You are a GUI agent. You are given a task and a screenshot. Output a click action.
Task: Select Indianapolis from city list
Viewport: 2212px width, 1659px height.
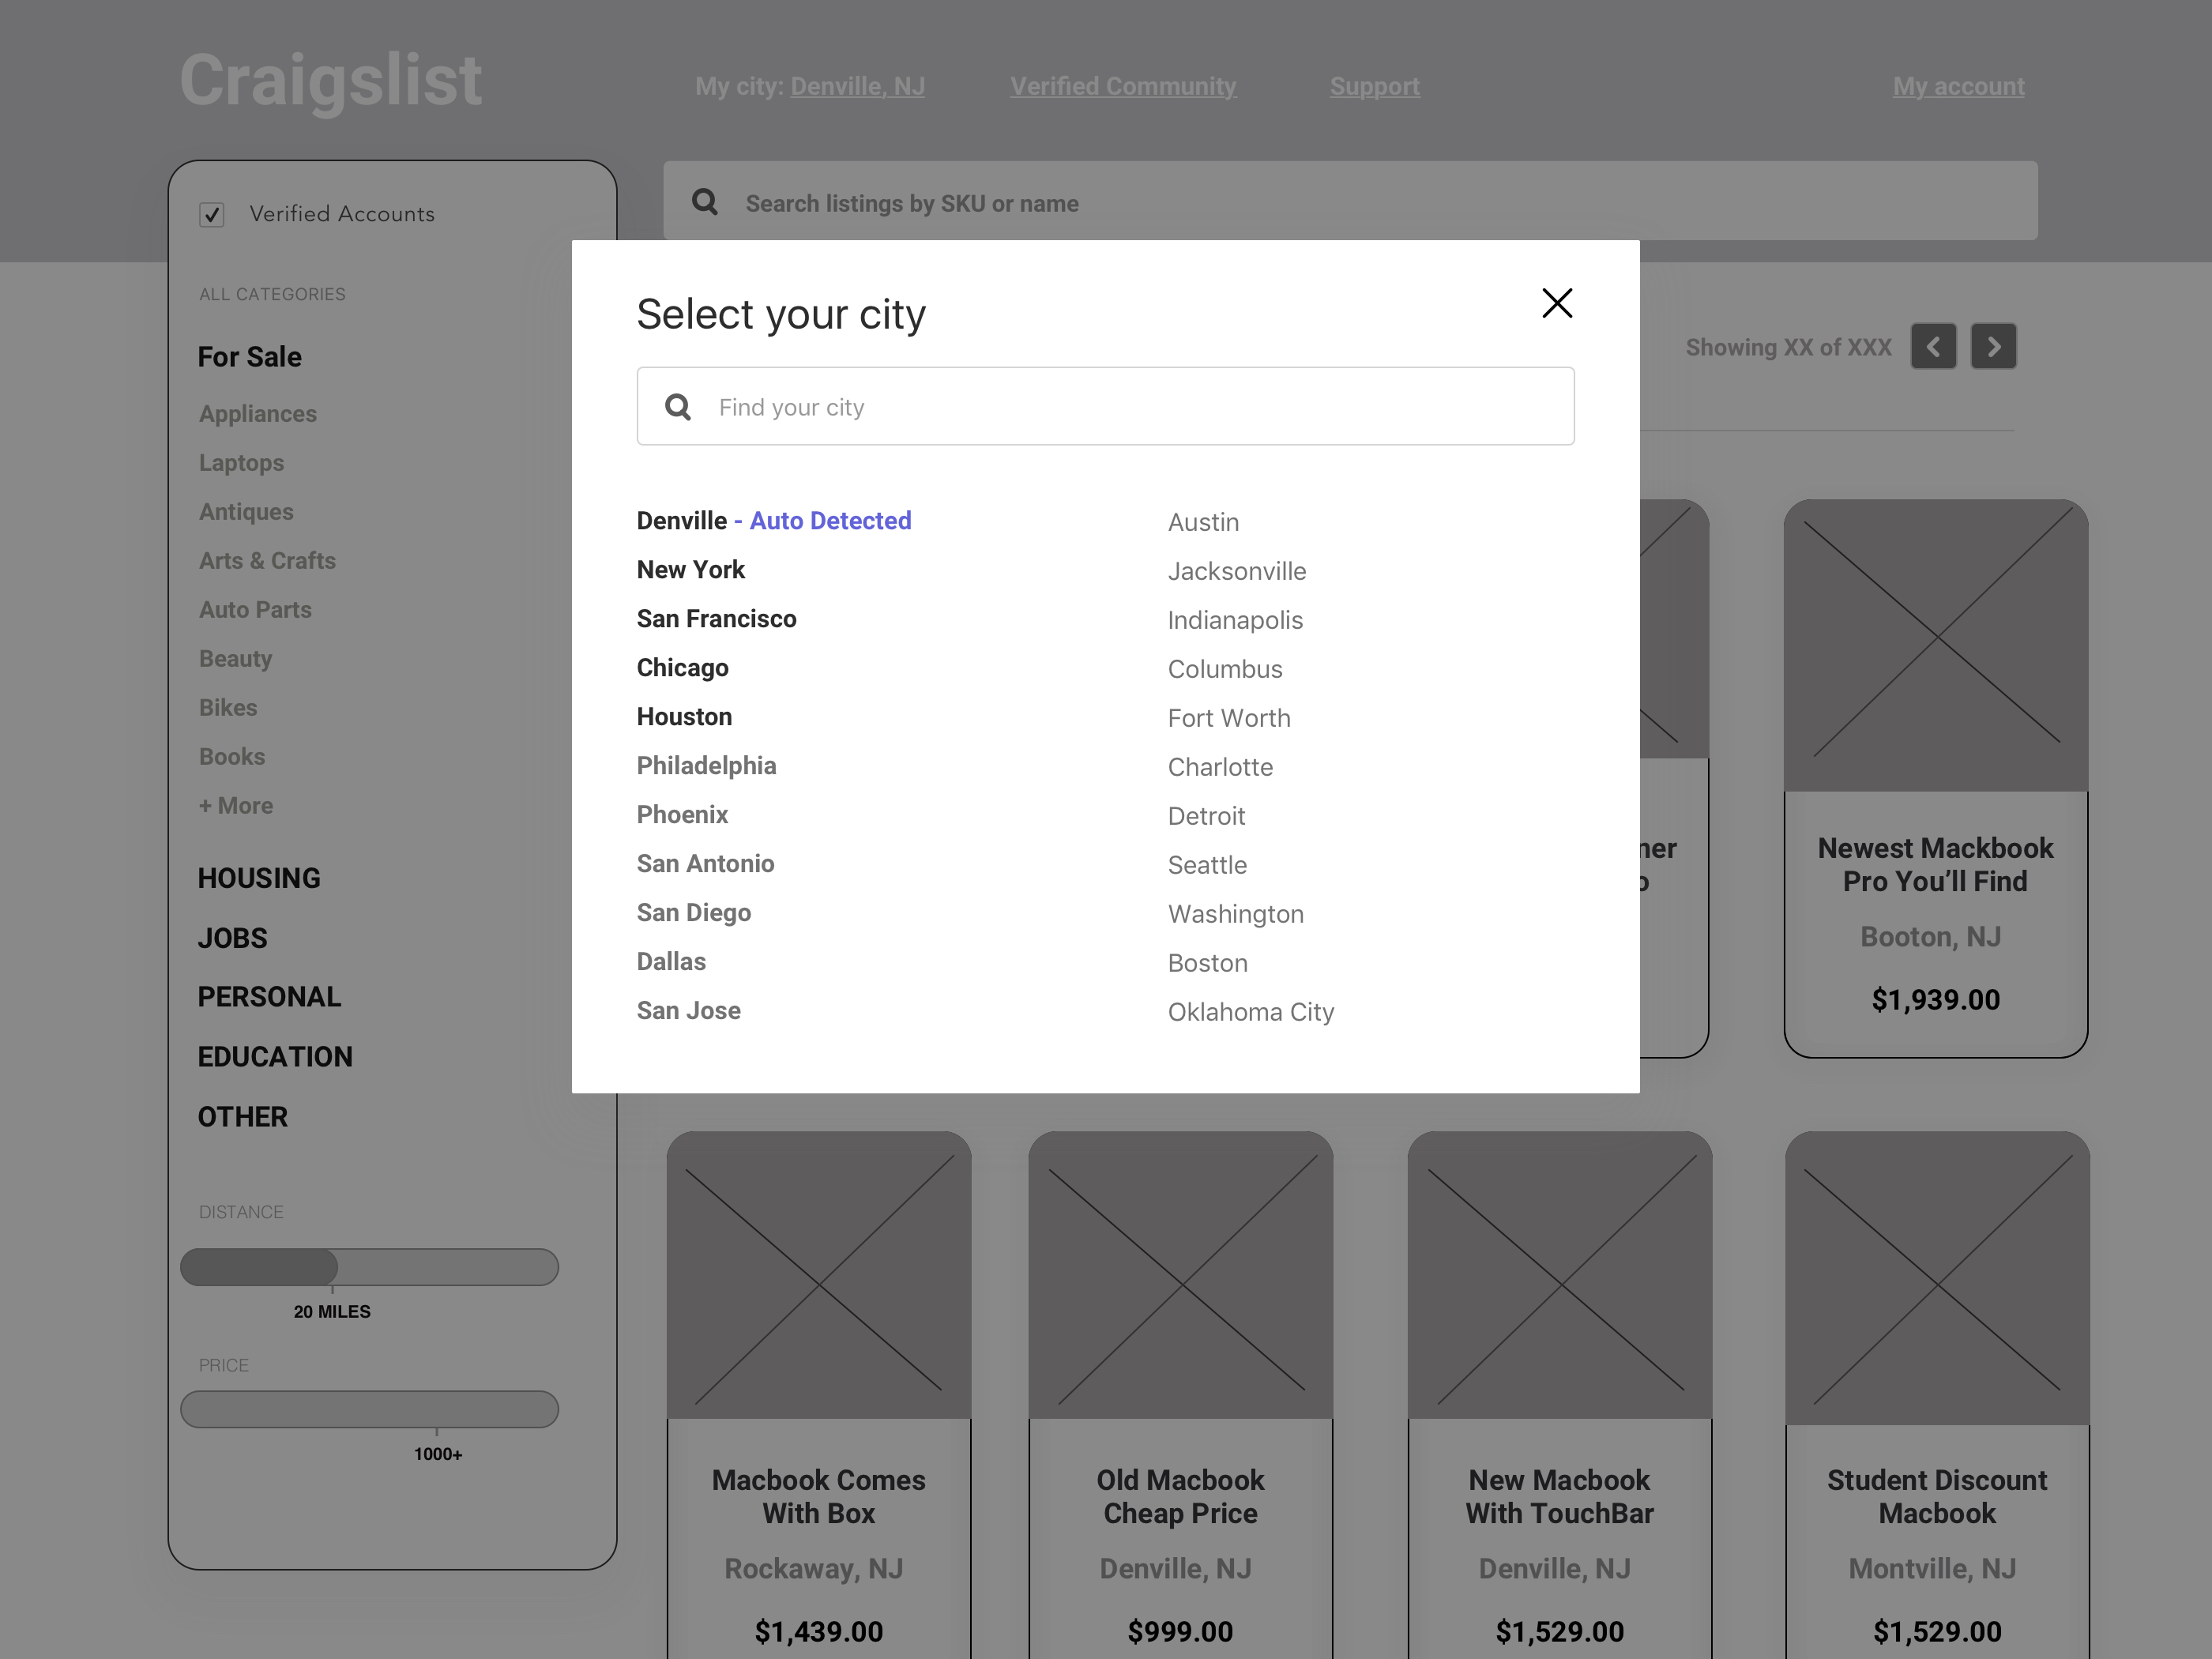[1236, 620]
